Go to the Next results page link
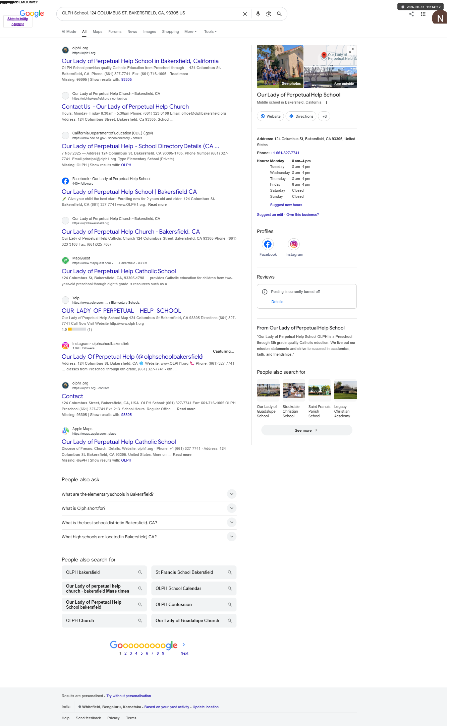Screen dimensions: 452x726 coord(184,653)
